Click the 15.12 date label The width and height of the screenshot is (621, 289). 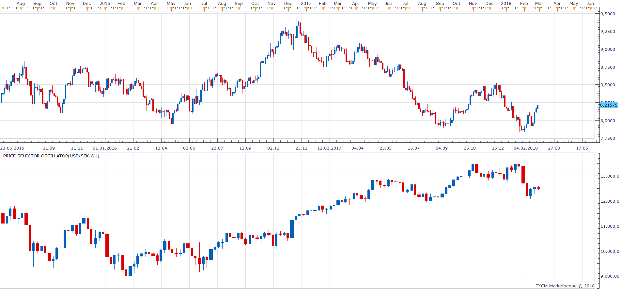point(498,148)
